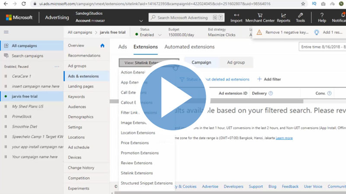Click the plus icon of Add filter
The height and width of the screenshot is (194, 346).
259,79
